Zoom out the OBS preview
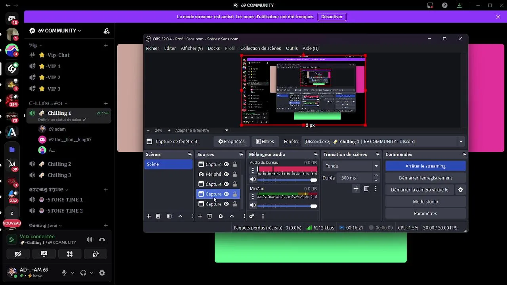 click(x=148, y=130)
